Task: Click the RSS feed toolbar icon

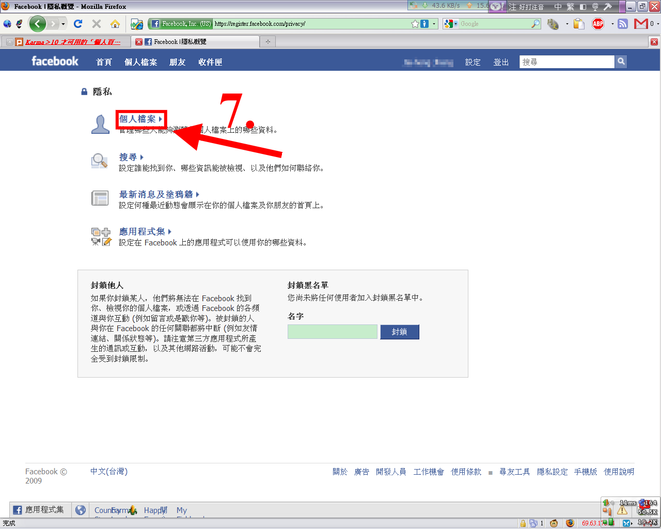Action: click(x=623, y=24)
